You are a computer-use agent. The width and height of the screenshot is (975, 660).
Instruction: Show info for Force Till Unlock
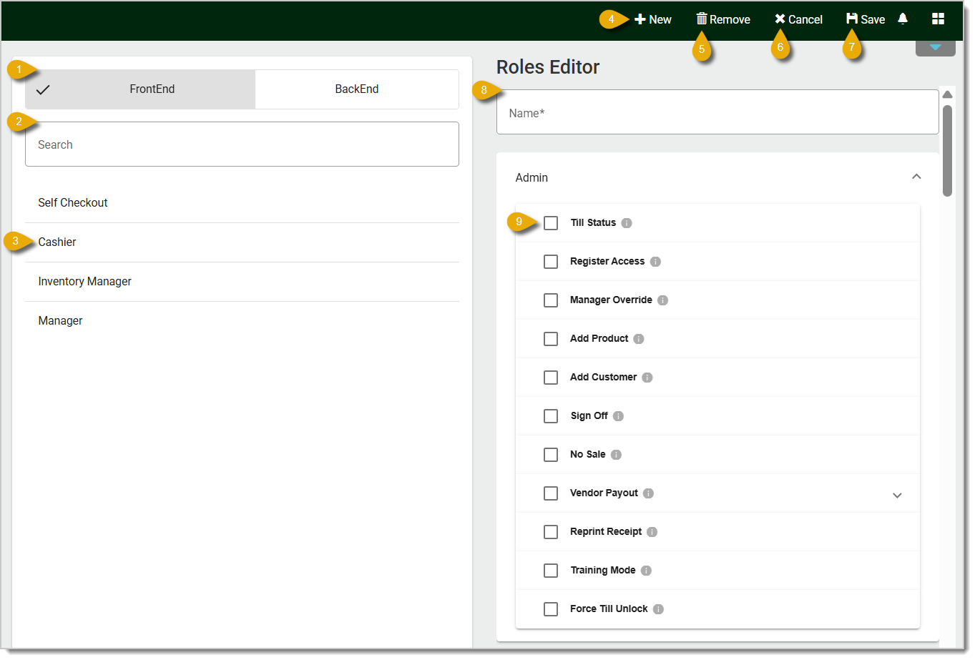(x=659, y=609)
